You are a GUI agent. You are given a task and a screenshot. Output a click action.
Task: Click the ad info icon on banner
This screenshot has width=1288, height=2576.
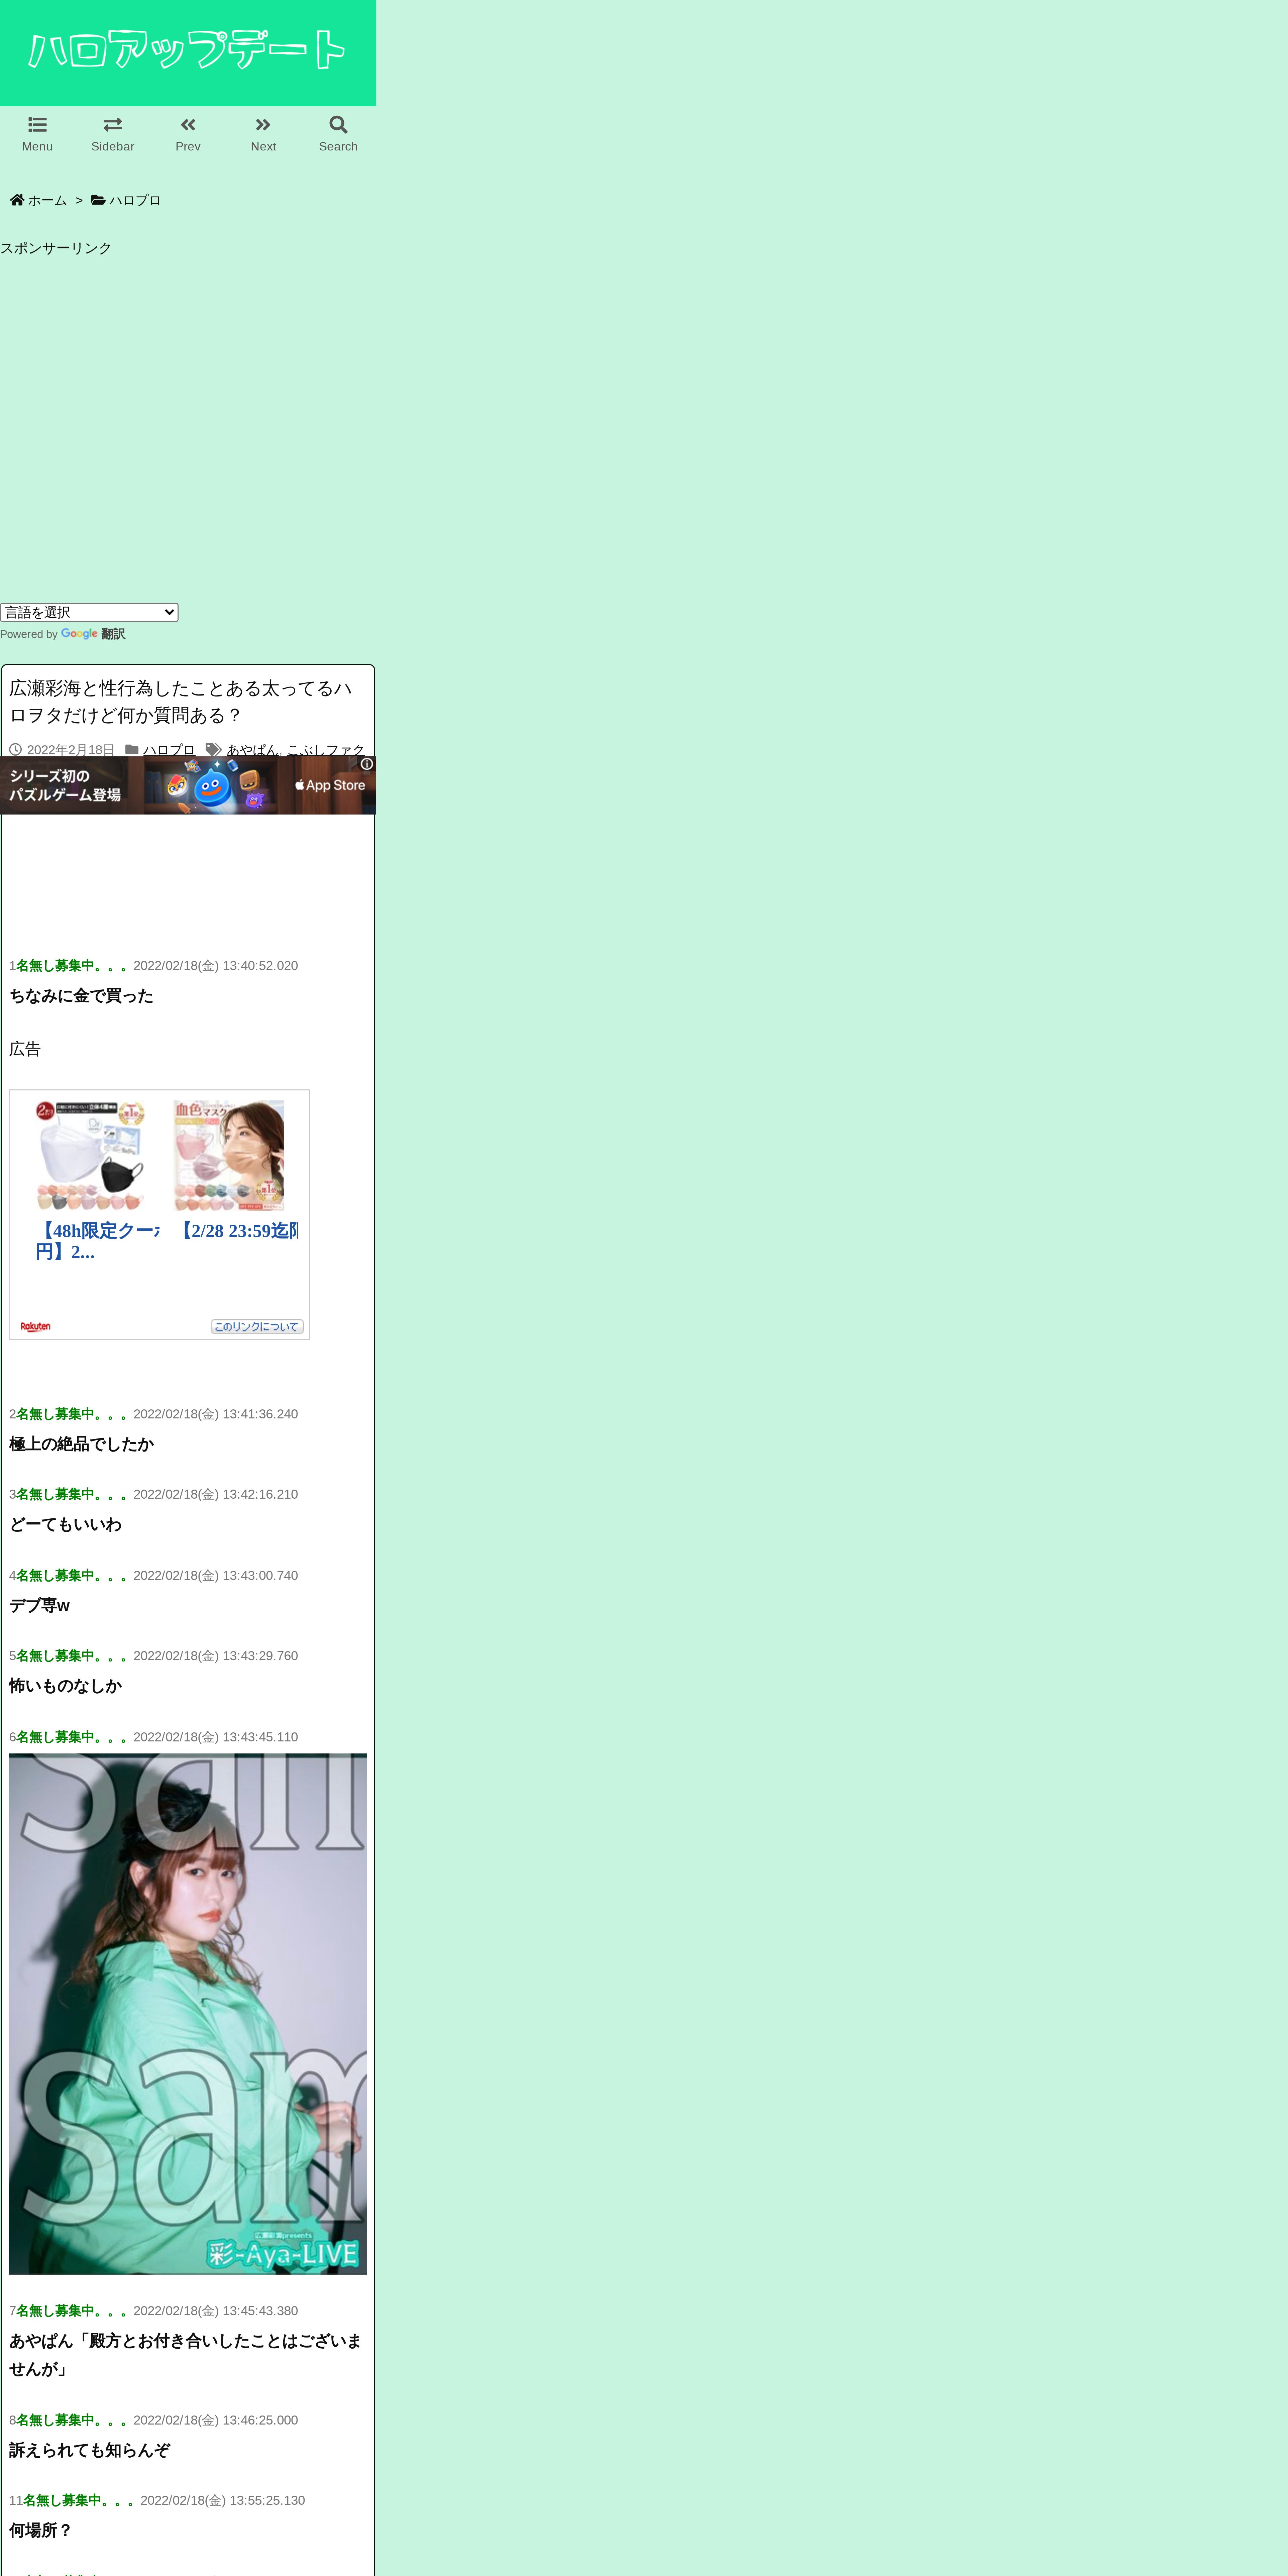(367, 764)
